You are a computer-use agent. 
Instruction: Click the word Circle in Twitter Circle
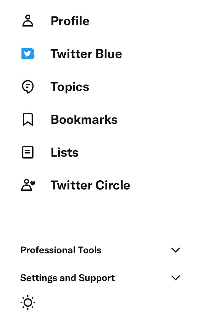coord(112,185)
